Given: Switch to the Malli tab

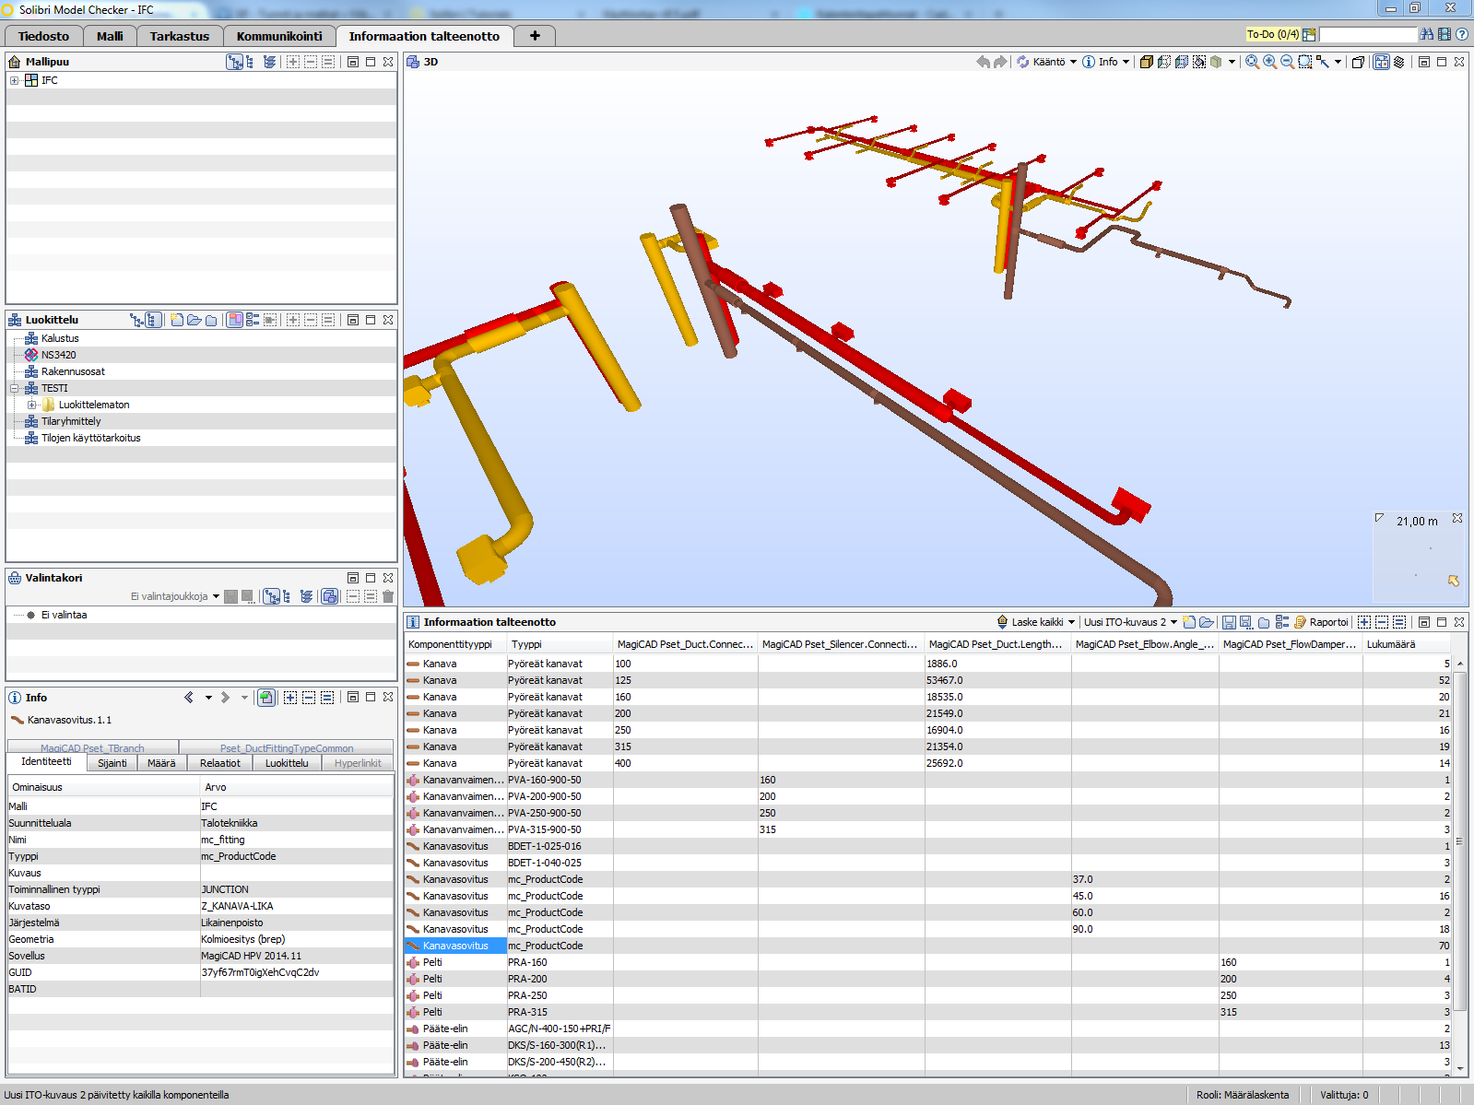Looking at the screenshot, I should (110, 36).
